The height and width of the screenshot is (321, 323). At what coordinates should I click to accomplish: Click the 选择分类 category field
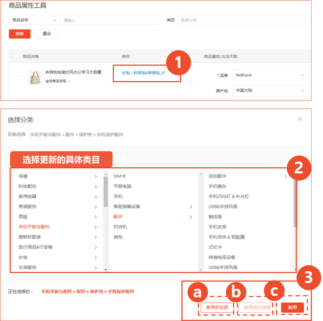click(241, 20)
